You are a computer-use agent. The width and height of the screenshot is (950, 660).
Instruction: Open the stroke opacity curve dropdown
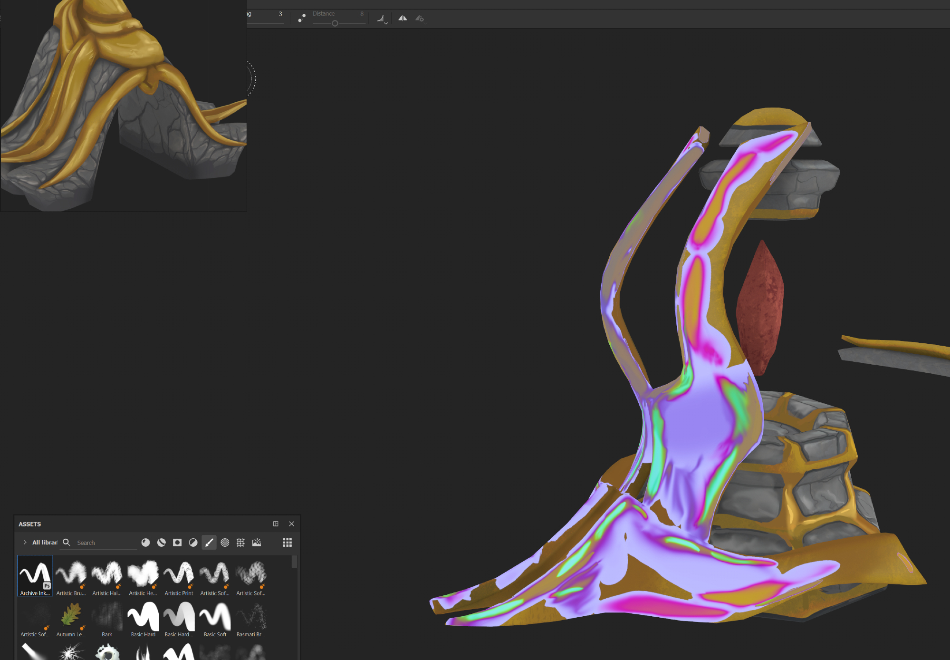tap(382, 19)
